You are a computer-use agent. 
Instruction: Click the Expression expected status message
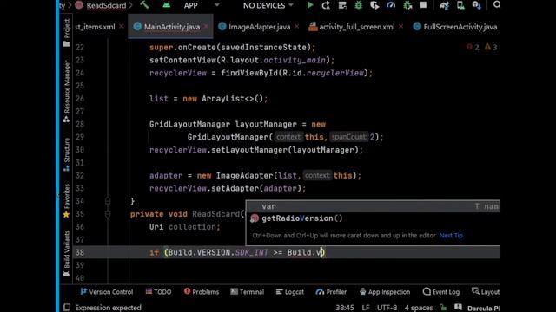pyautogui.click(x=108, y=308)
